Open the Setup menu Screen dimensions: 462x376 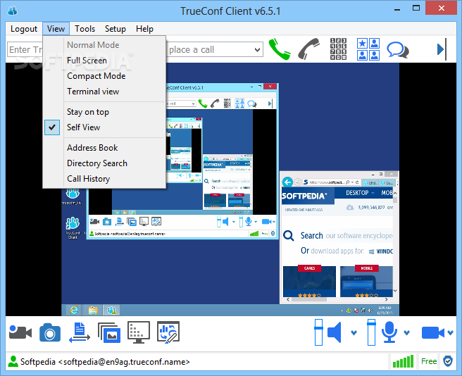pyautogui.click(x=115, y=29)
